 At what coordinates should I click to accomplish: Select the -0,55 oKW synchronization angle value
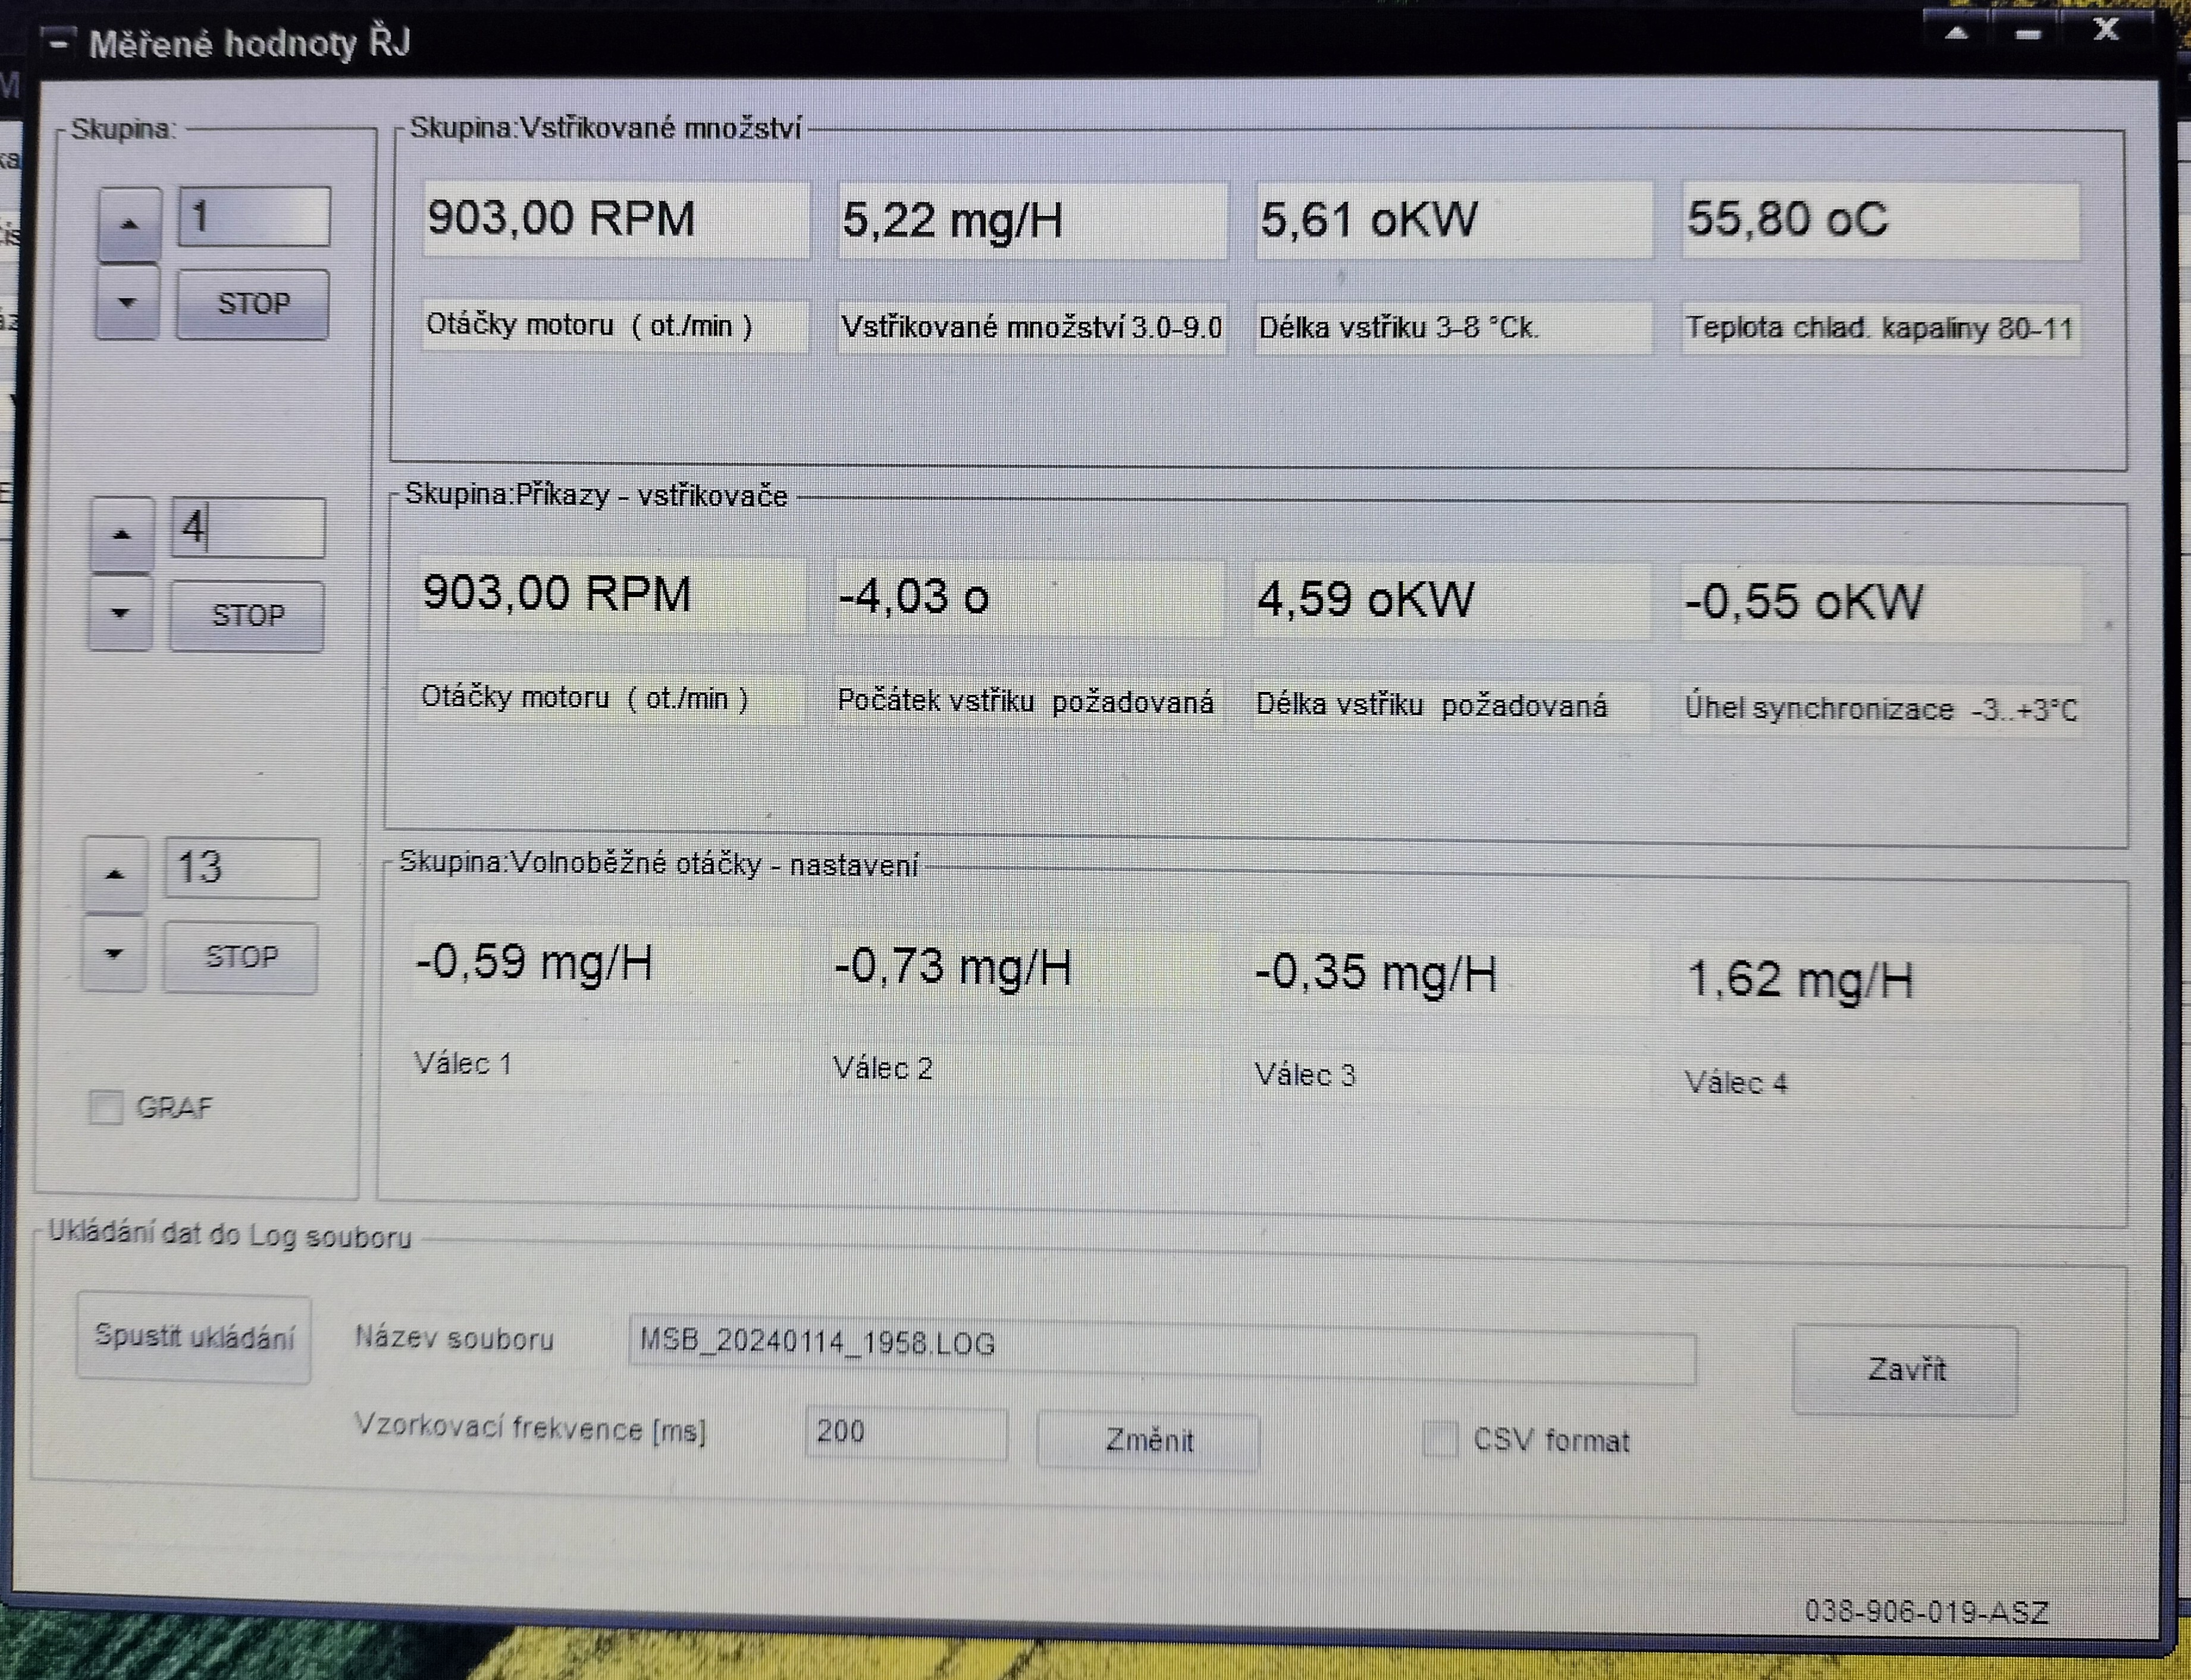point(1881,603)
